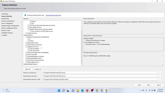
Task: Click the blue info icon beside Reporting Services
Action: pyautogui.click(x=25, y=15)
